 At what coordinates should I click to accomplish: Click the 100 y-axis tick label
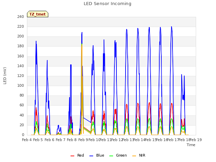click(21, 85)
